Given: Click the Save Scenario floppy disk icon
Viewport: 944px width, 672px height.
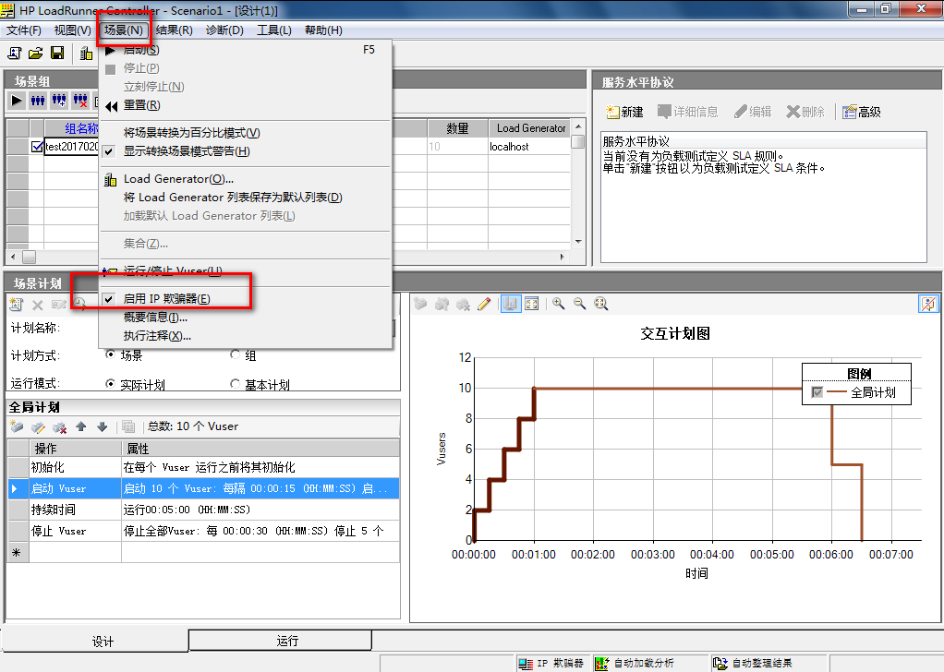Looking at the screenshot, I should click(57, 54).
